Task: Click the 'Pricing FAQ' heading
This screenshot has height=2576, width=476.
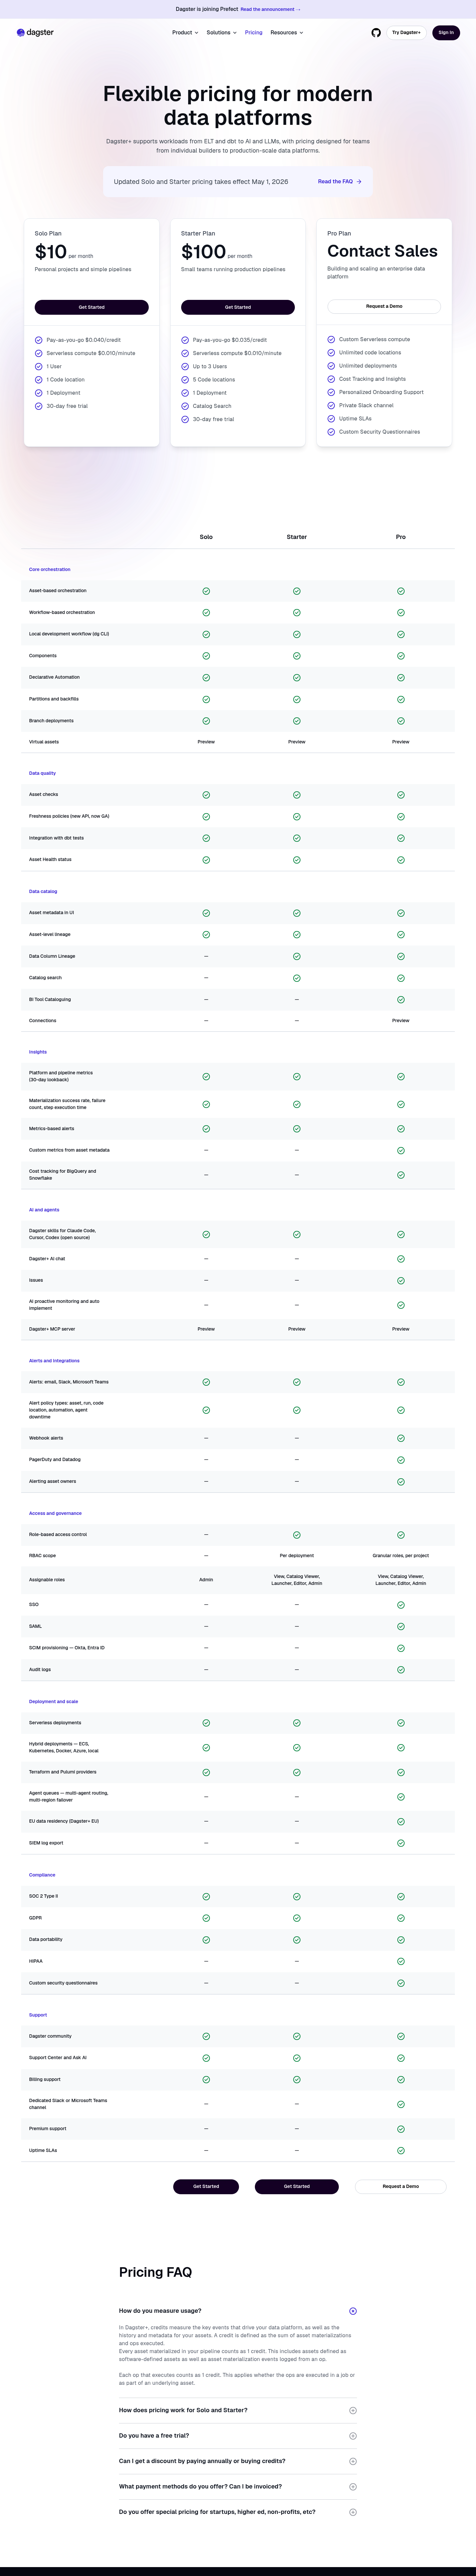Action: (x=155, y=2272)
